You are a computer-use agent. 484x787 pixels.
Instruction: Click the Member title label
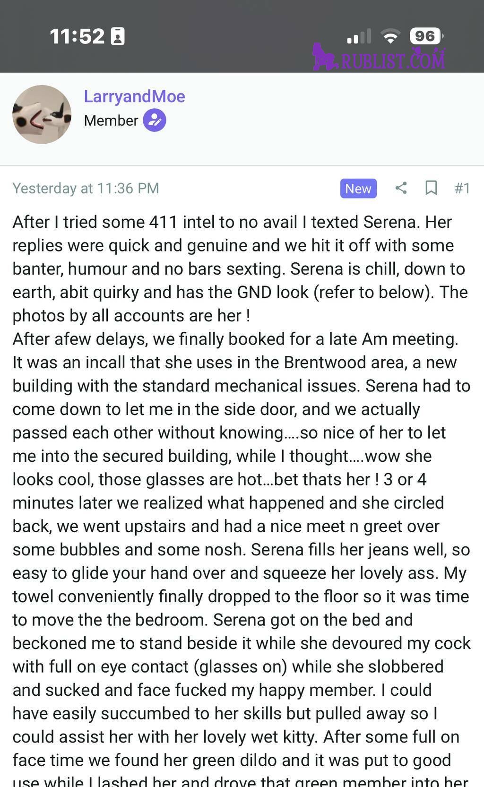[x=111, y=121]
